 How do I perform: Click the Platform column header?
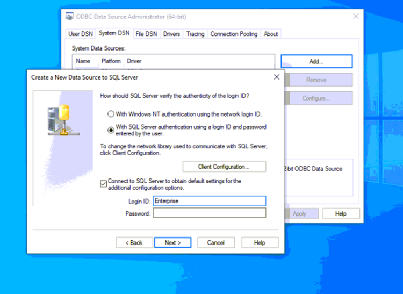(x=111, y=61)
